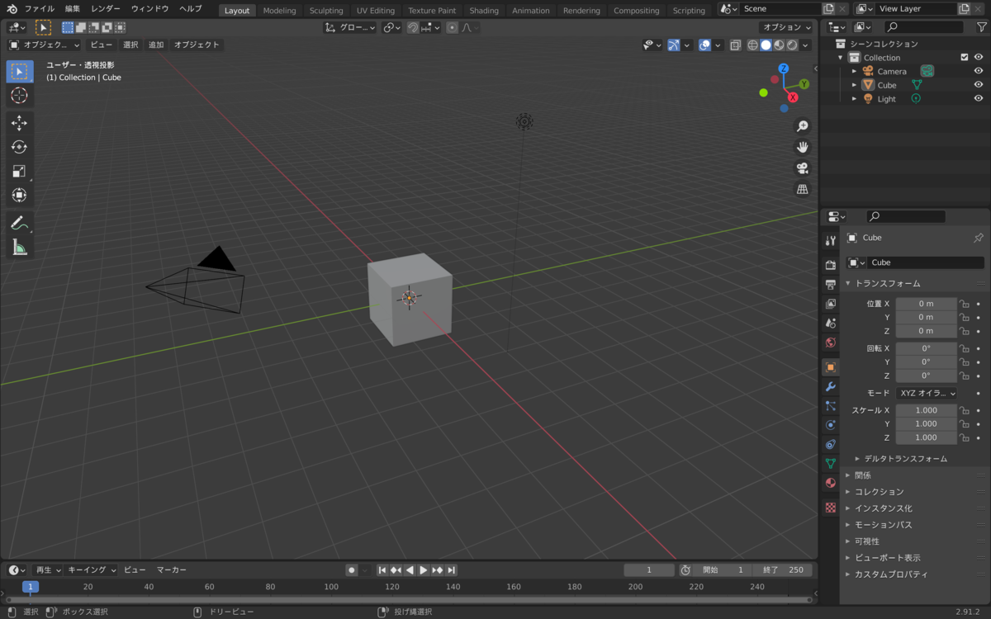Open the Output properties tab
991x619 pixels.
pos(831,285)
